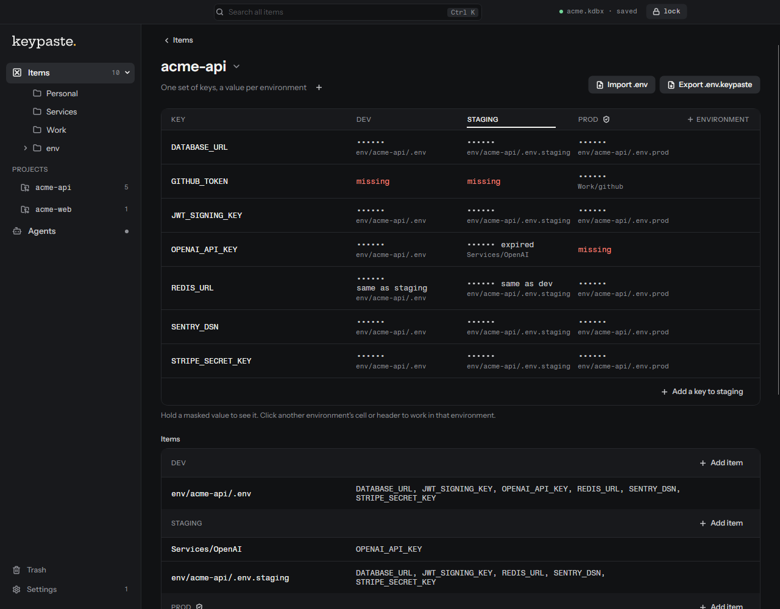Click the Export file icon
Image resolution: width=780 pixels, height=609 pixels.
click(672, 85)
